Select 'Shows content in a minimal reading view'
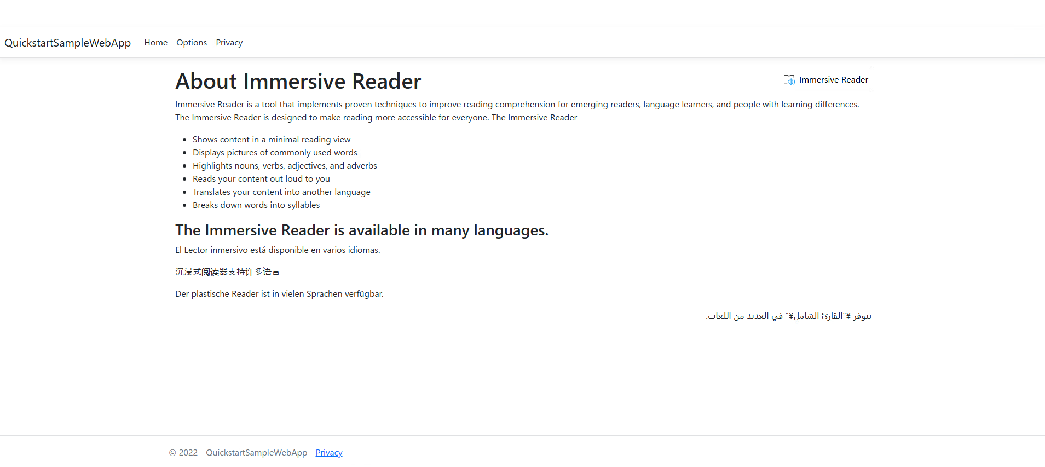The image size is (1045, 467). [272, 140]
